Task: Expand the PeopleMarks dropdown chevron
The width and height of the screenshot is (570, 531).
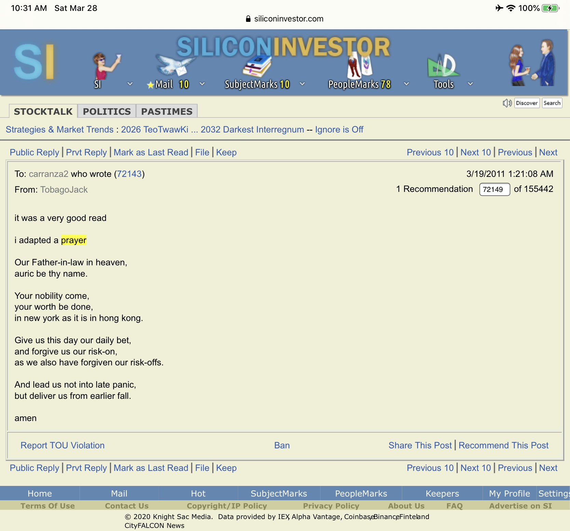Action: coord(407,84)
